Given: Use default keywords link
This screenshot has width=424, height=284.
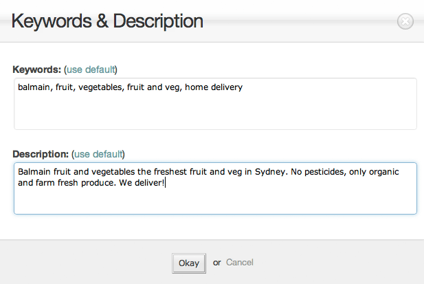Looking at the screenshot, I should point(91,69).
